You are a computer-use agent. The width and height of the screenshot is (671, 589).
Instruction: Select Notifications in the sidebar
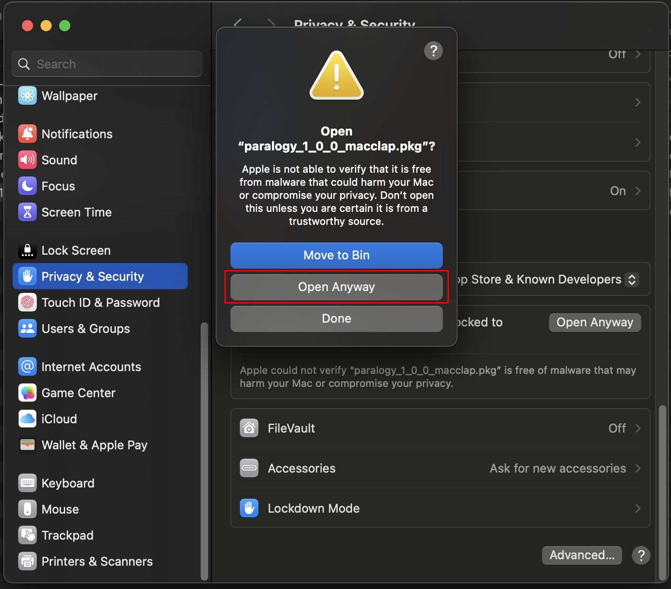click(x=100, y=134)
